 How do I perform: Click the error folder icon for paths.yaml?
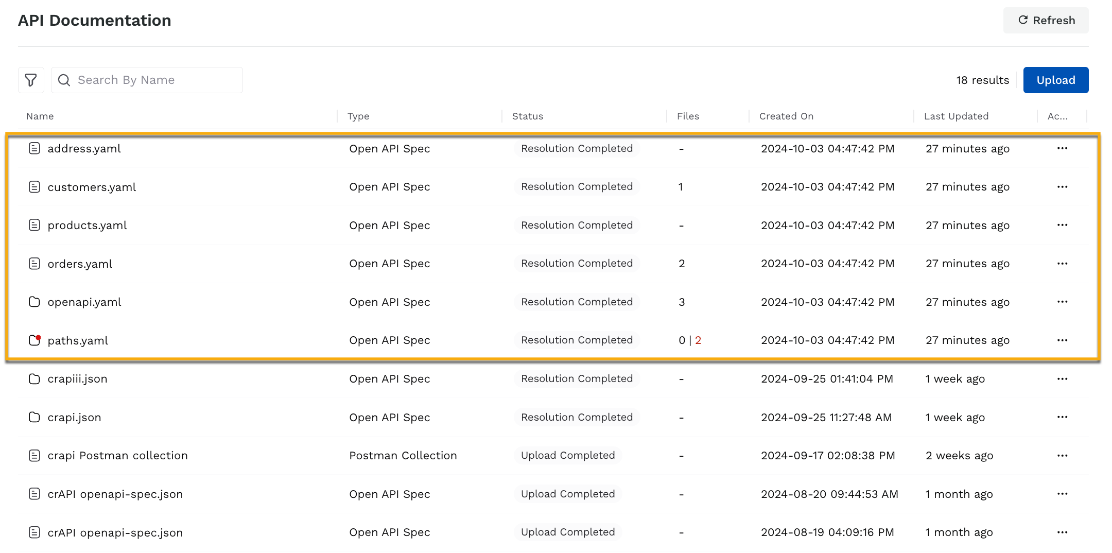[34, 340]
